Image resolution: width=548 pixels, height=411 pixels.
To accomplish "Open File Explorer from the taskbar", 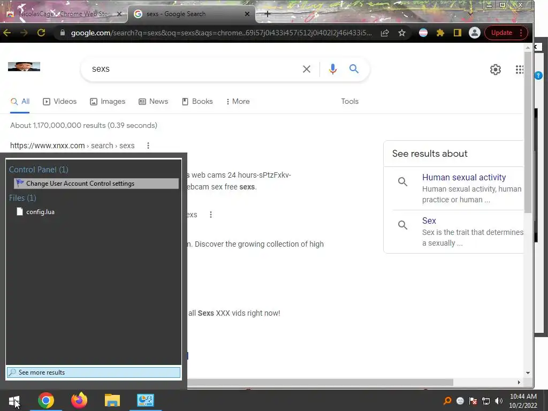I will point(112,400).
